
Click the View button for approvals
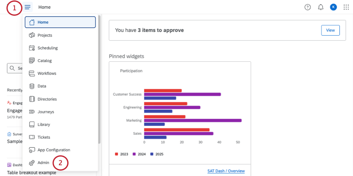(330, 30)
